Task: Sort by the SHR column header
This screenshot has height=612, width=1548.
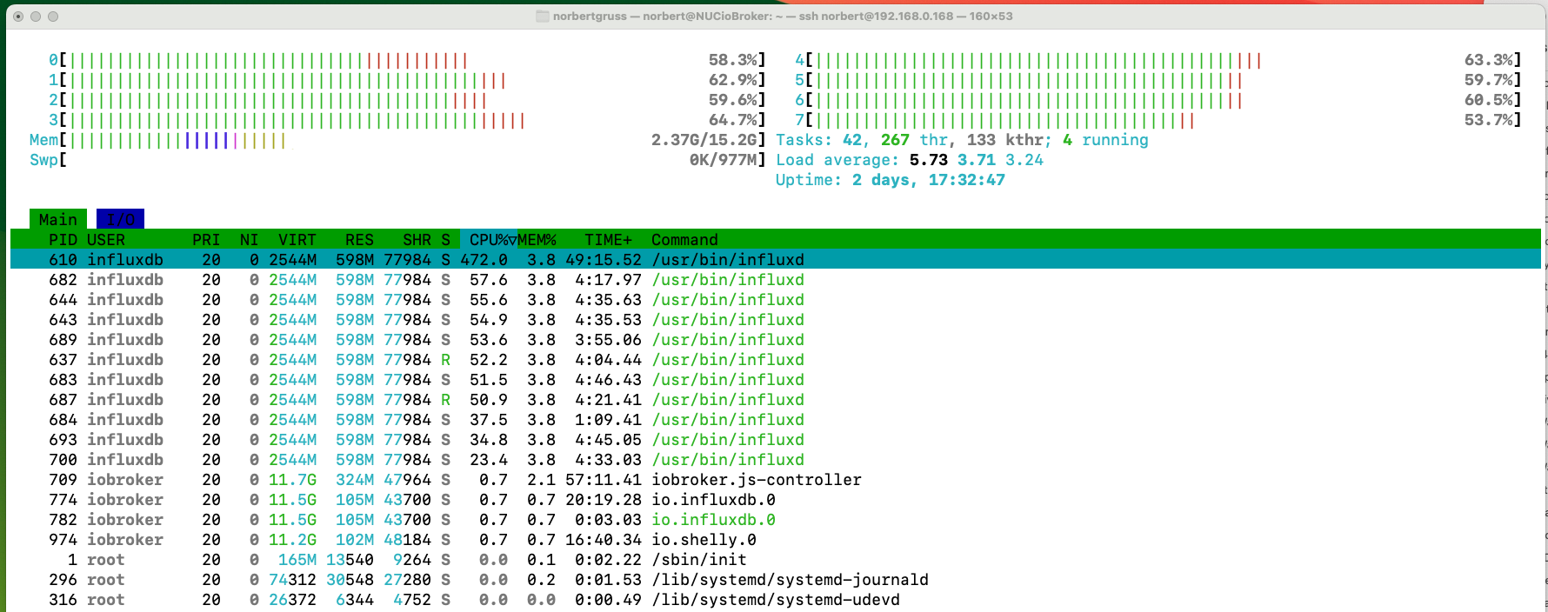Action: click(x=417, y=240)
